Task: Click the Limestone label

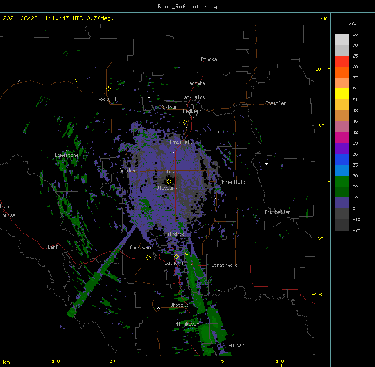Action: click(x=67, y=155)
